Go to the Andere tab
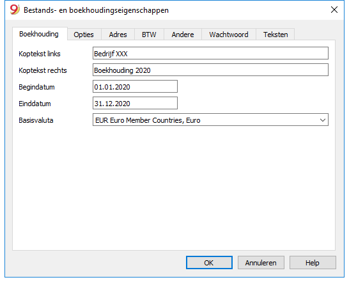Image resolution: width=349 pixels, height=282 pixels. click(183, 35)
